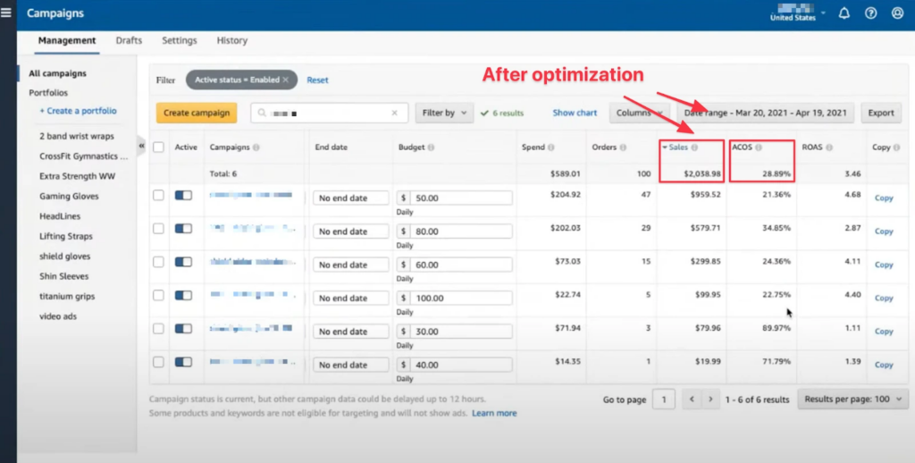Open the Gaming Gloves portfolio

click(69, 196)
